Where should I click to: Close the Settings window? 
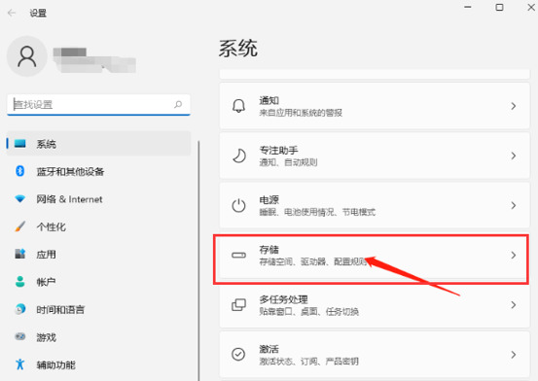[x=531, y=7]
